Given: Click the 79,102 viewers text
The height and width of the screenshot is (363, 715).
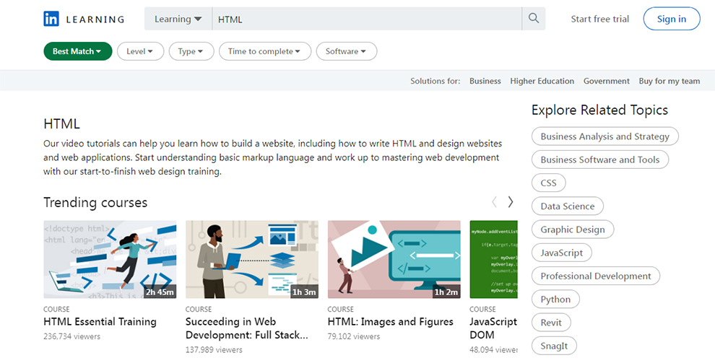Looking at the screenshot, I should [x=353, y=336].
